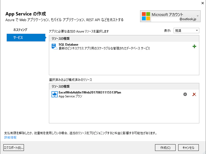Select the サービス tab
206x154 pixels.
click(x=26, y=38)
